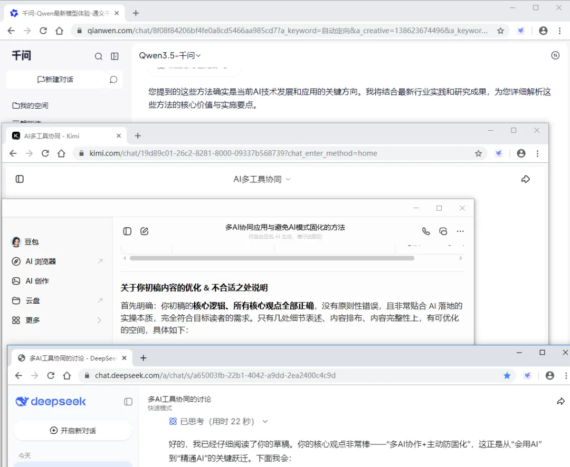Open profile icon in DeepSeek browser
This screenshot has width=570, height=467.
(549, 375)
